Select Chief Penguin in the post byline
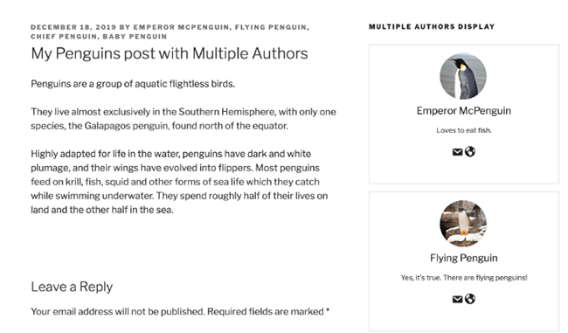This screenshot has width=568, height=333. (x=64, y=37)
